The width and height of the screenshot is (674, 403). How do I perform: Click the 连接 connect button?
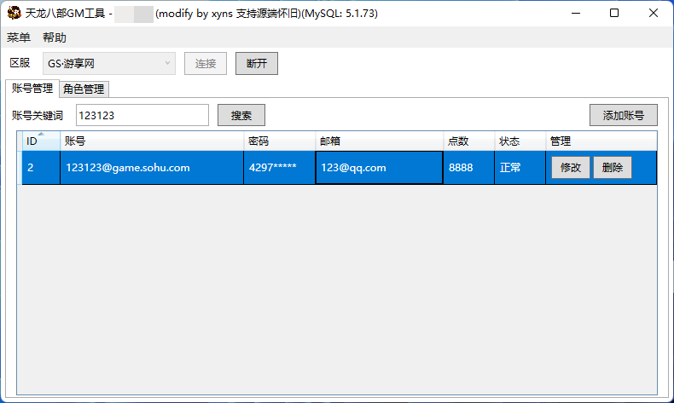pos(206,64)
